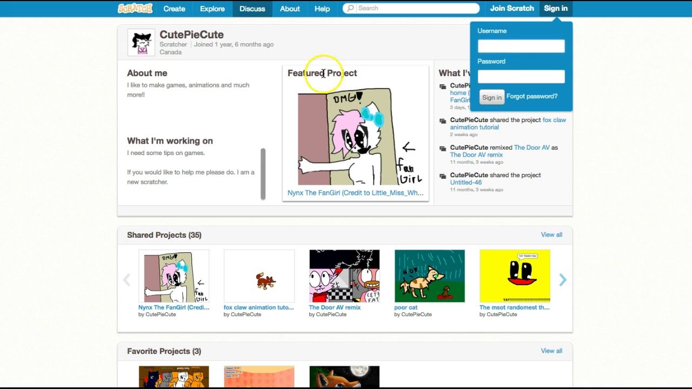Open The Door AV remix activity link
692x389 pixels.
tap(476, 155)
